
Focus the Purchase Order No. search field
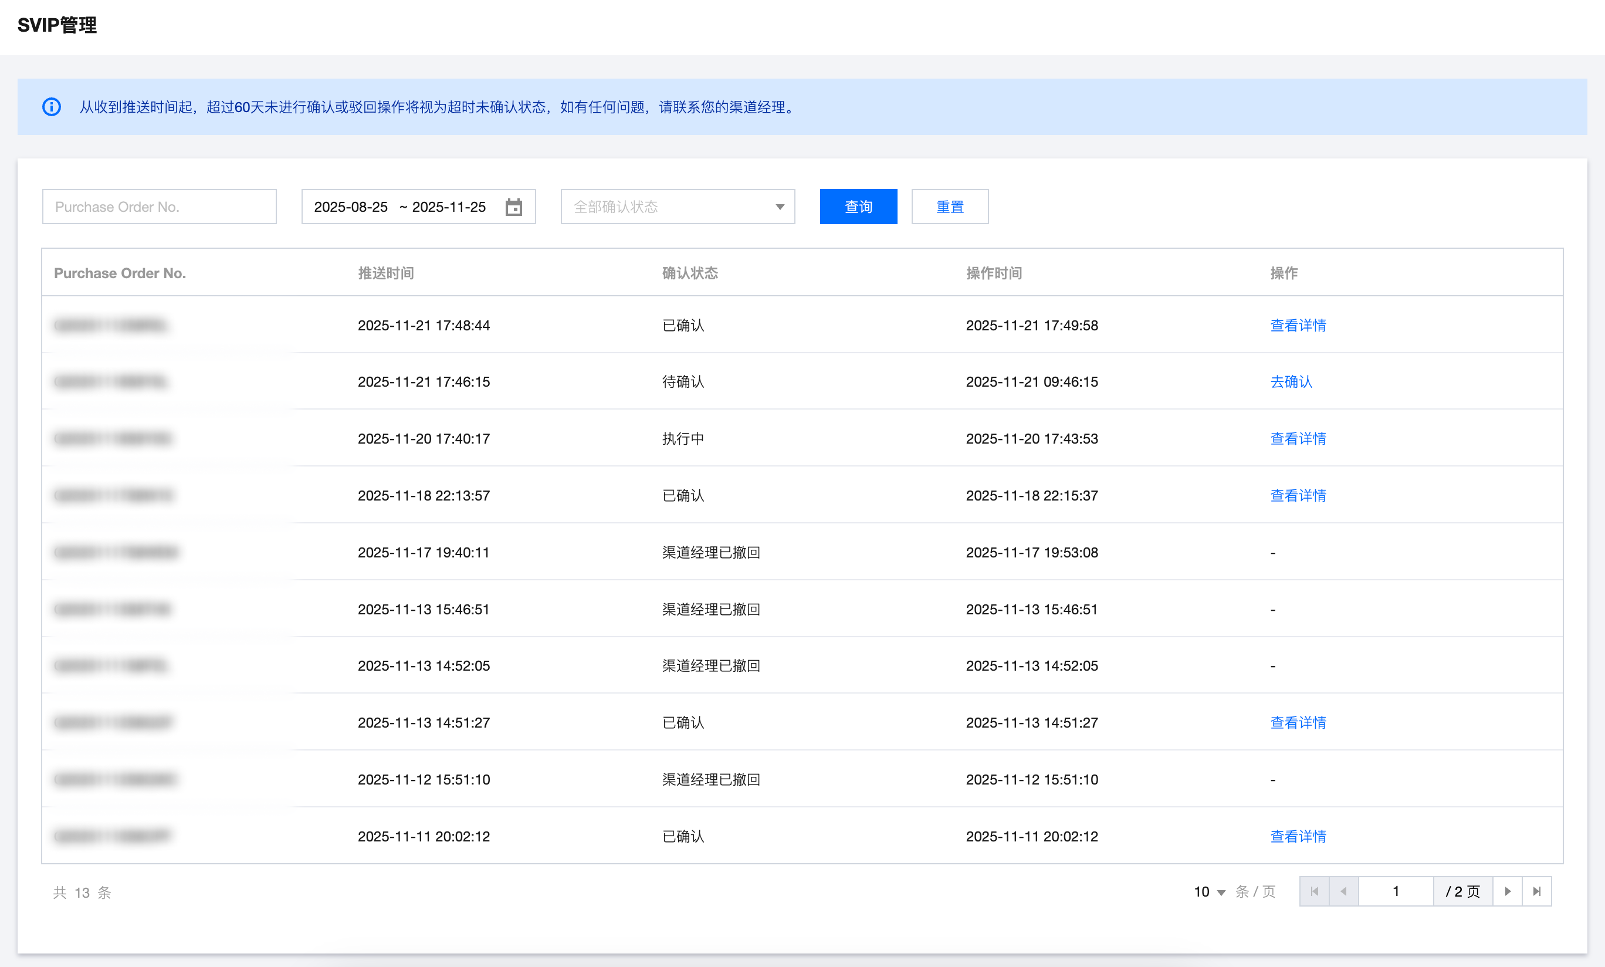tap(159, 207)
